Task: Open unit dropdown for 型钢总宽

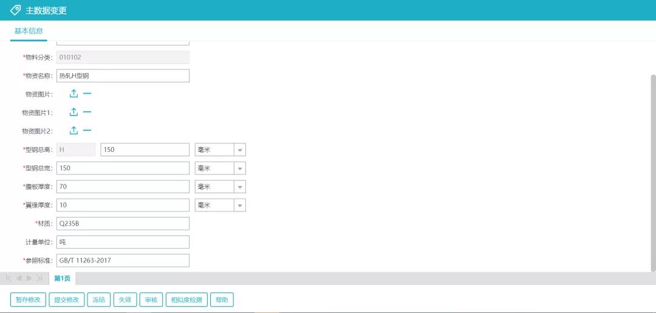Action: point(240,168)
